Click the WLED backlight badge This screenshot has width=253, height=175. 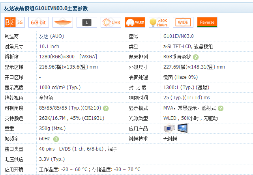135,22
